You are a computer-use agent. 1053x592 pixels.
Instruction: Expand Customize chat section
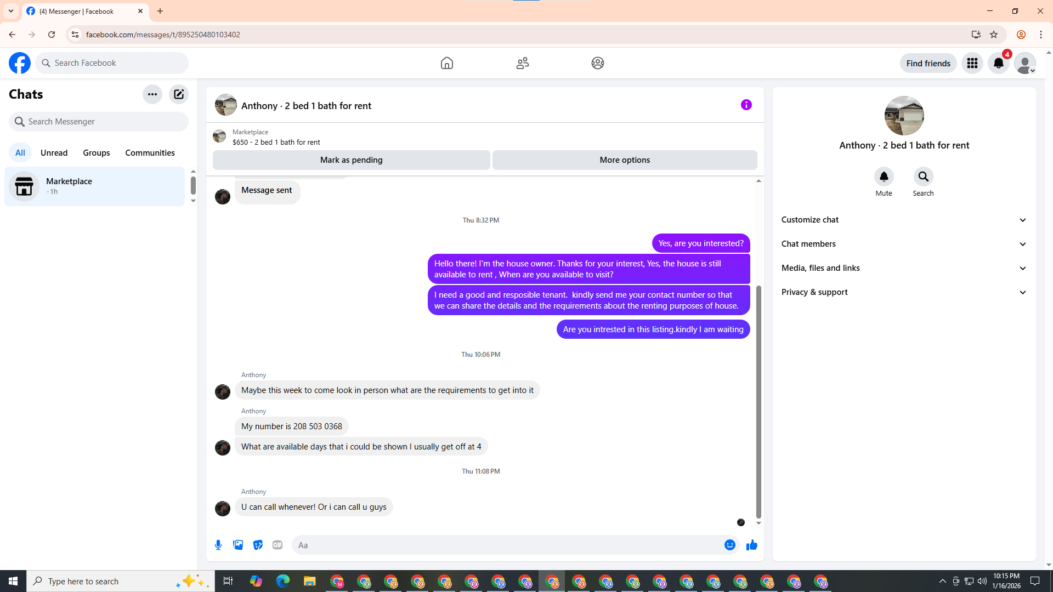904,220
